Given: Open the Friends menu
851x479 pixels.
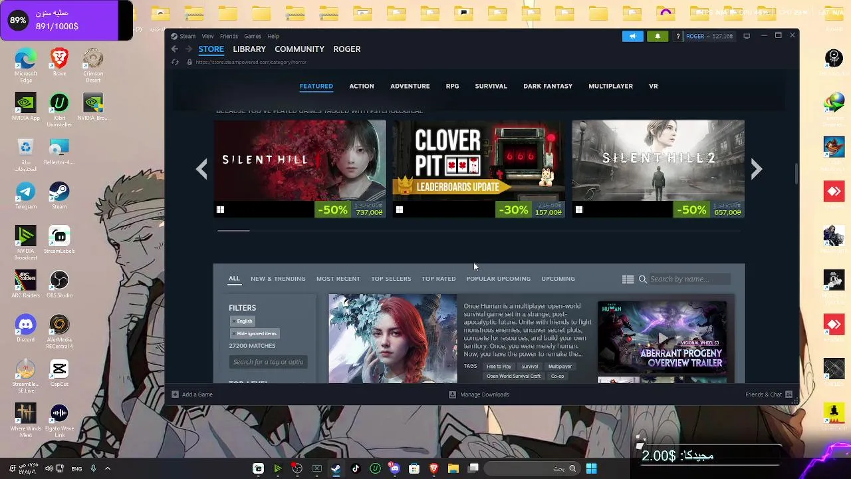Looking at the screenshot, I should click(x=229, y=36).
